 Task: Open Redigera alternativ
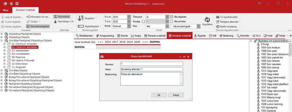(227, 22)
